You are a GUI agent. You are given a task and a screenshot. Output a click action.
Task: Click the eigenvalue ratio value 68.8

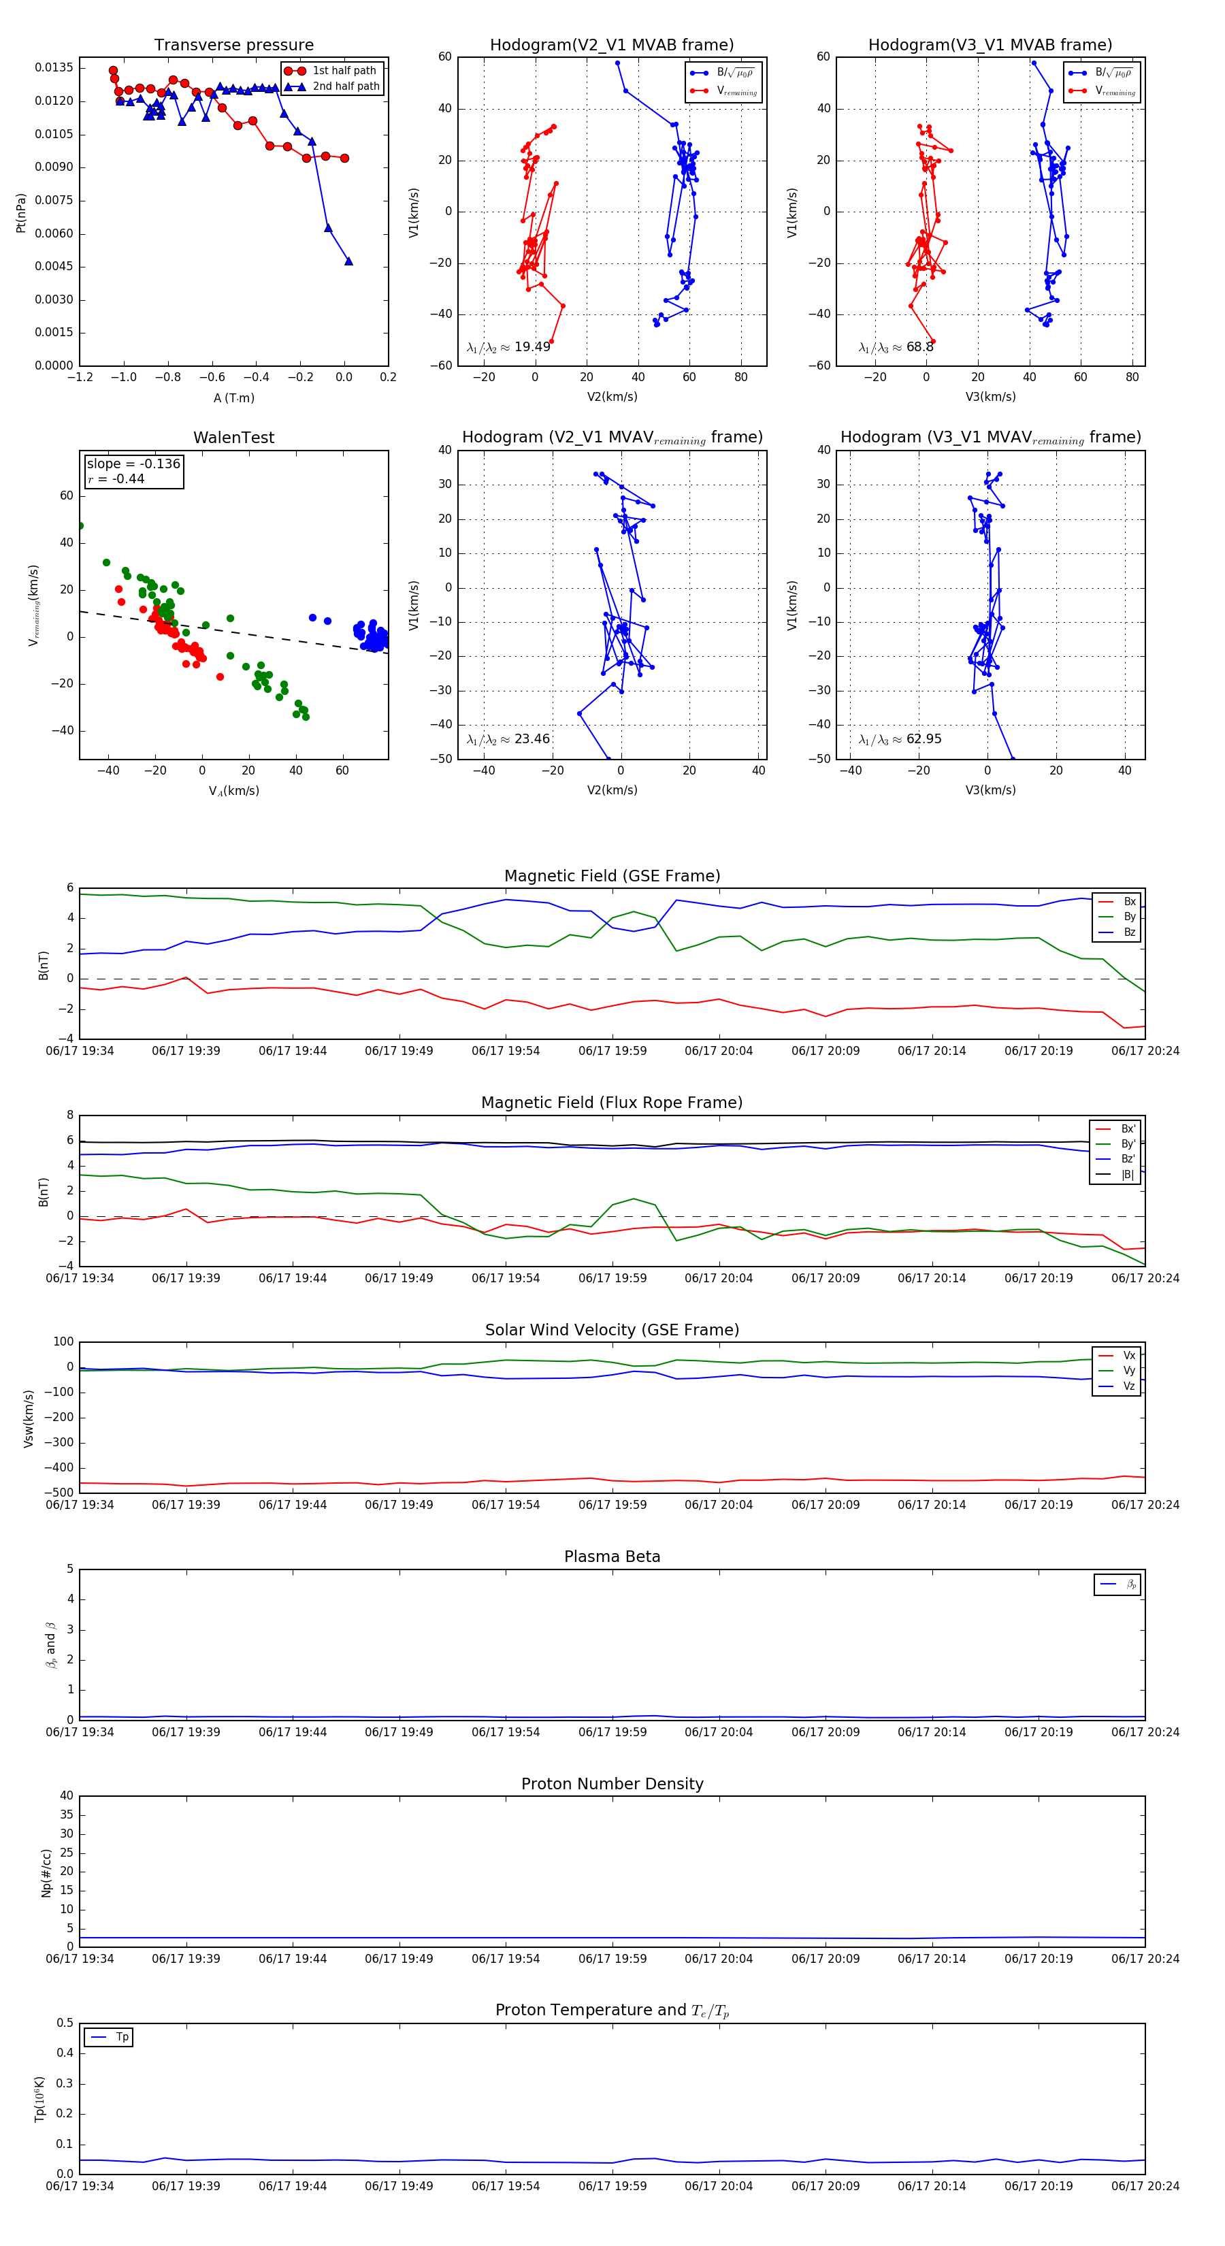920,347
